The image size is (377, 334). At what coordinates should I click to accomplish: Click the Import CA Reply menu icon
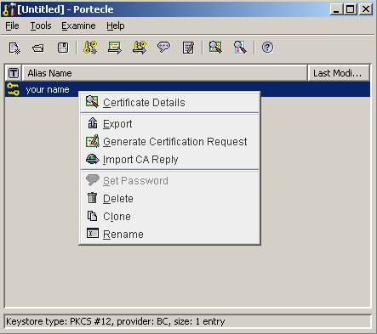(x=93, y=159)
